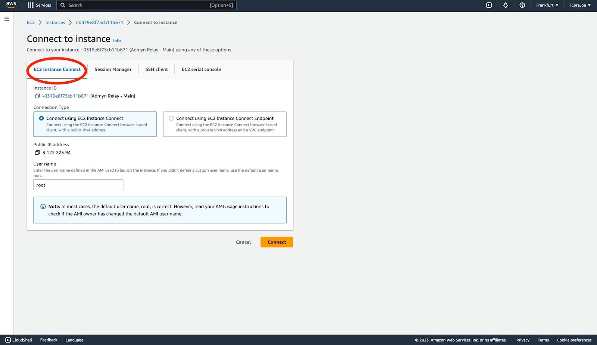This screenshot has height=345, width=597.
Task: Open instance ID link under Instance ID
Action: point(65,96)
